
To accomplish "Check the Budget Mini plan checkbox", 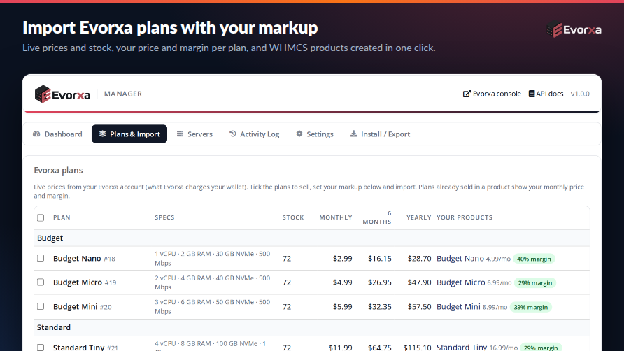I will click(41, 306).
